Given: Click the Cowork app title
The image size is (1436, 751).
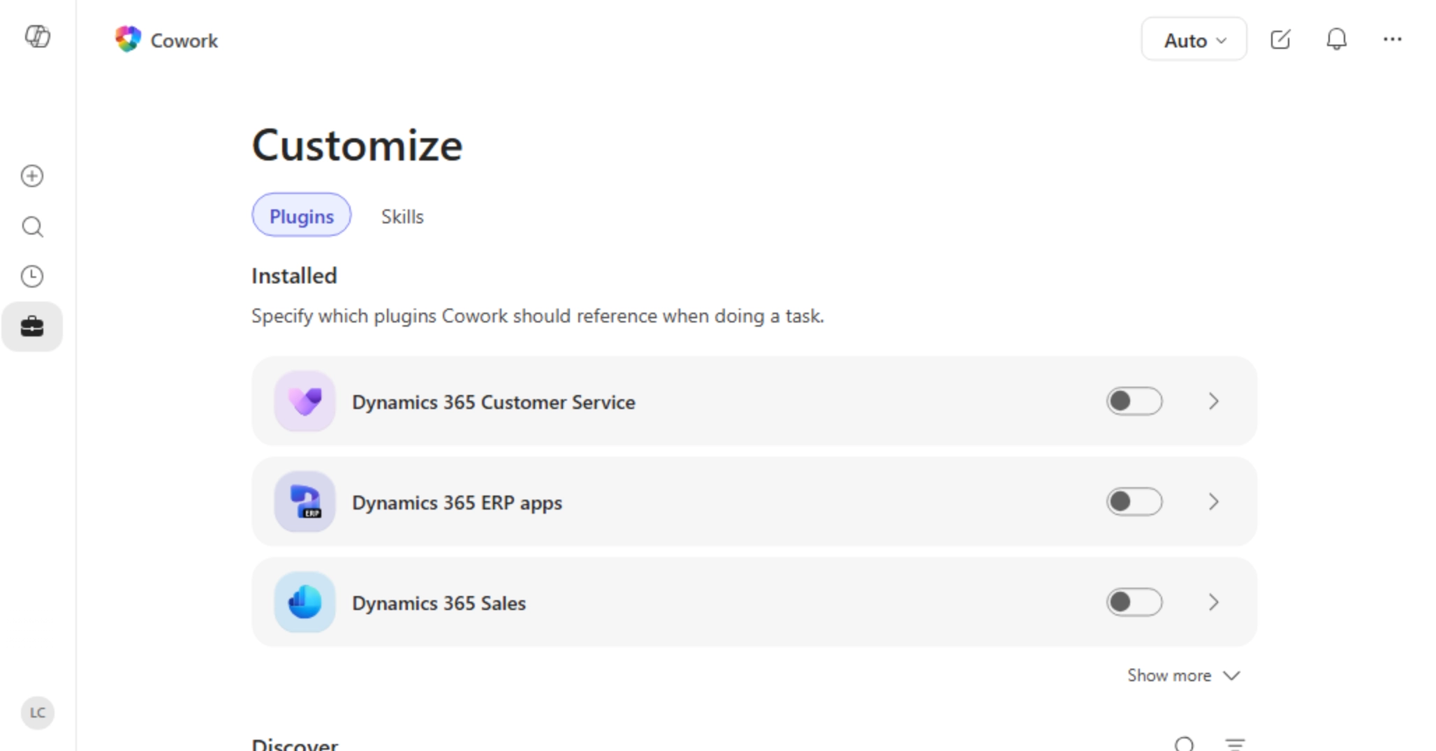Looking at the screenshot, I should pyautogui.click(x=184, y=40).
